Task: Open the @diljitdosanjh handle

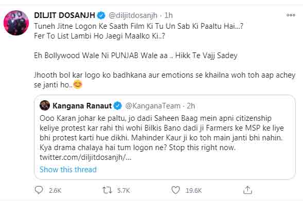Action: tap(133, 15)
